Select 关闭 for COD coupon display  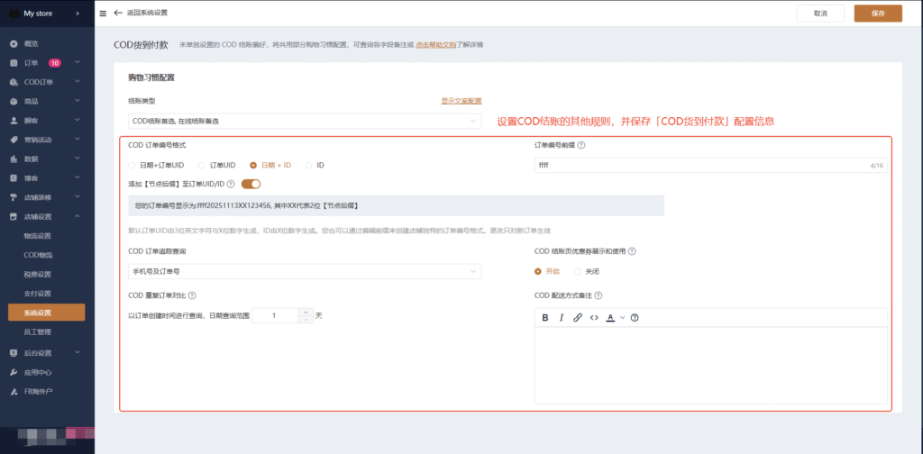click(x=579, y=271)
